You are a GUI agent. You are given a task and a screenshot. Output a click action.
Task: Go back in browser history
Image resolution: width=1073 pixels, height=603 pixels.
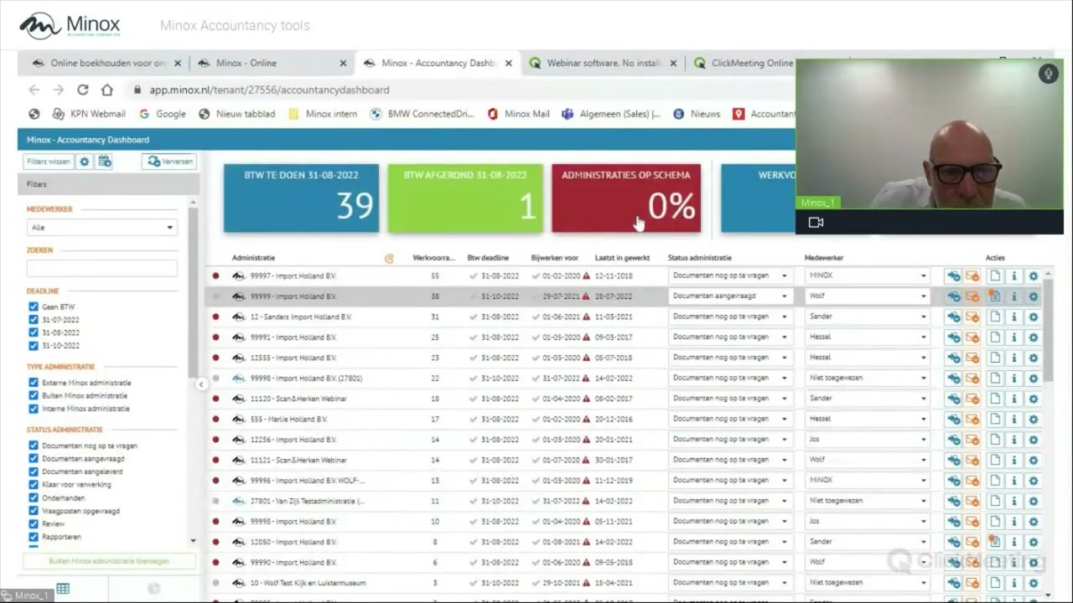tap(34, 90)
